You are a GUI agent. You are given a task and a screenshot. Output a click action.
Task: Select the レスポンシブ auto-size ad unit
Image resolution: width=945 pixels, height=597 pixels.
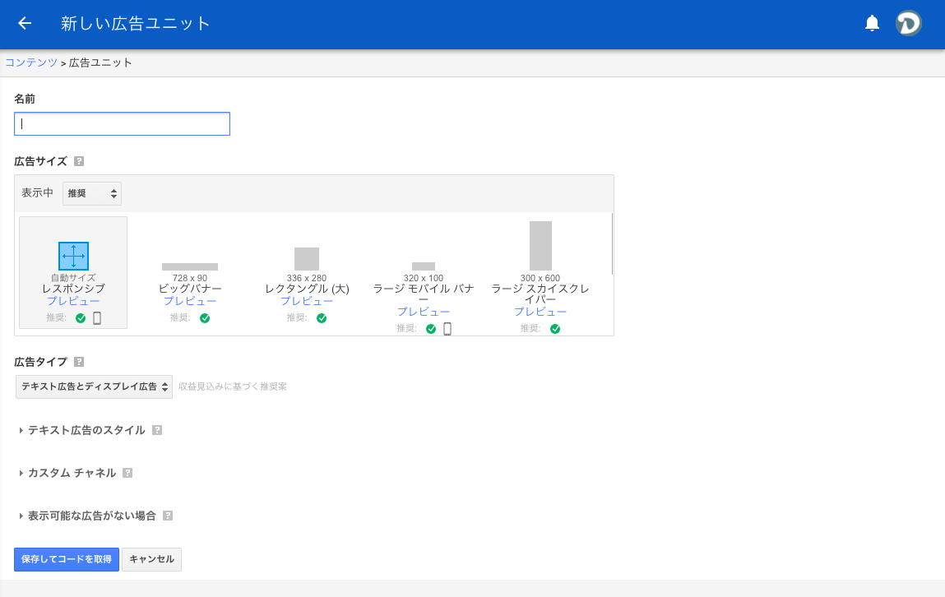(x=73, y=272)
